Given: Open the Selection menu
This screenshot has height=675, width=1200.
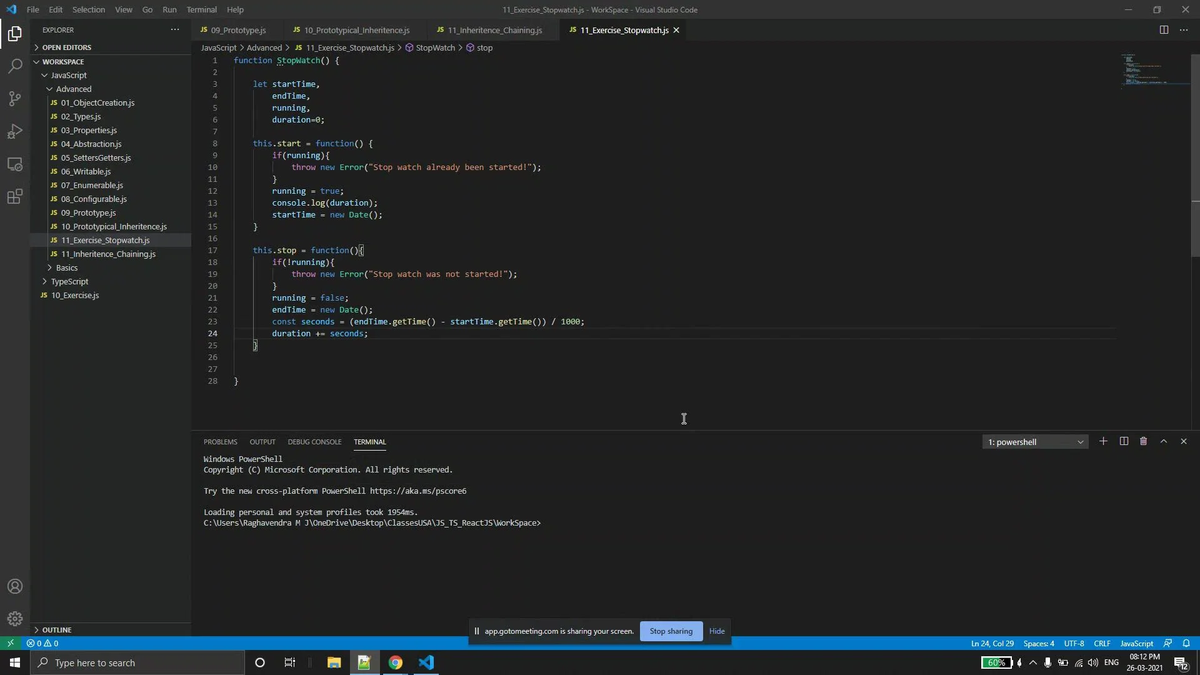Looking at the screenshot, I should point(88,9).
